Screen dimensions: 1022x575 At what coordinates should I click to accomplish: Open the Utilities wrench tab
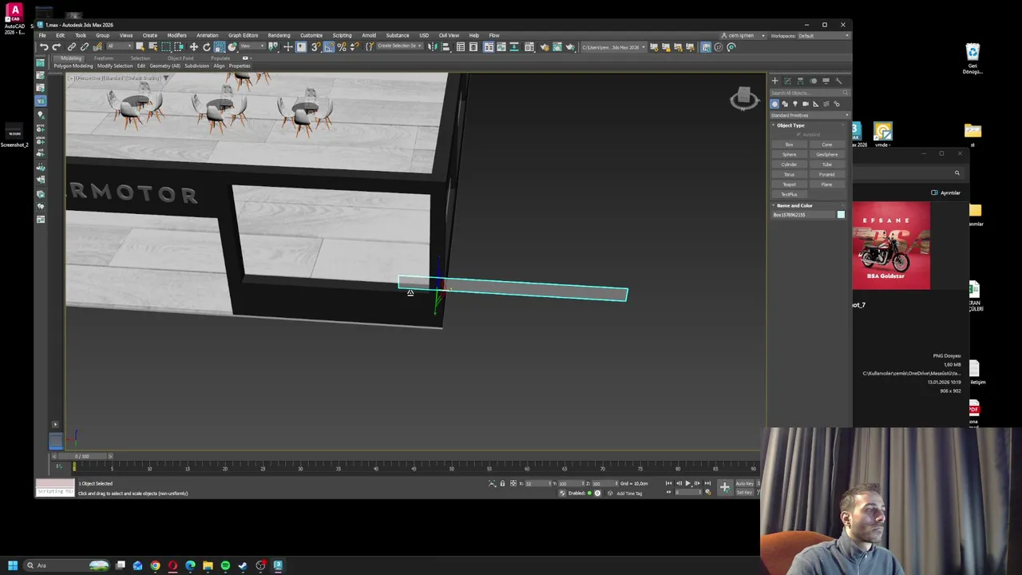(838, 81)
